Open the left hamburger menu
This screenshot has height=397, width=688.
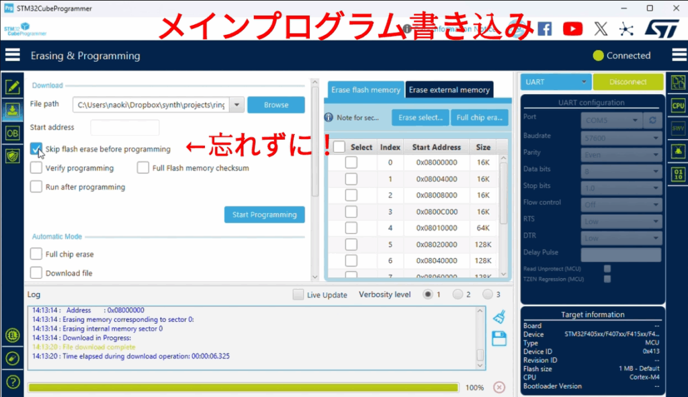tap(12, 55)
